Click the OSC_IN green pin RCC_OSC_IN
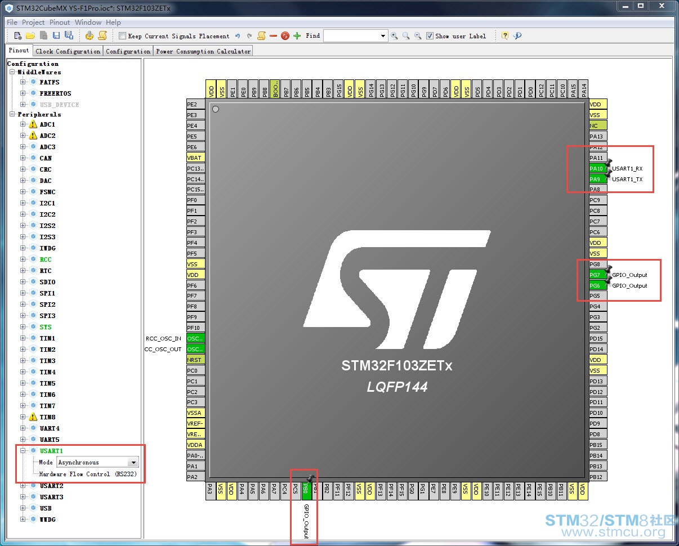This screenshot has height=546, width=679. [x=195, y=338]
